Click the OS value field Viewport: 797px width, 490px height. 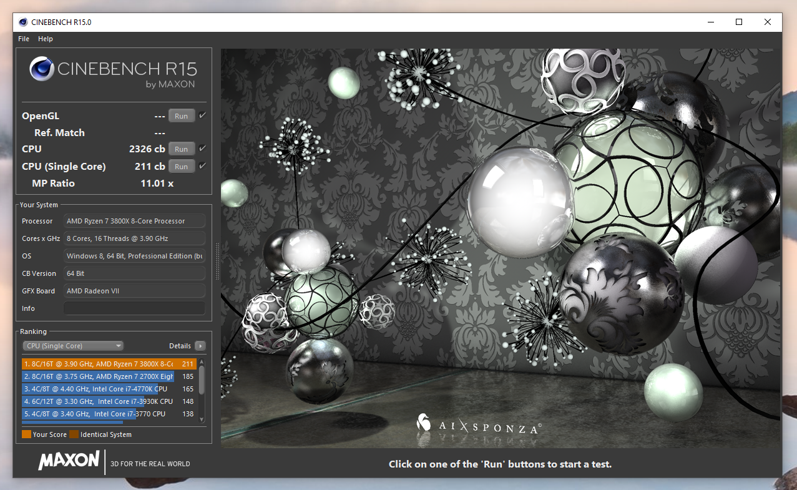[135, 256]
